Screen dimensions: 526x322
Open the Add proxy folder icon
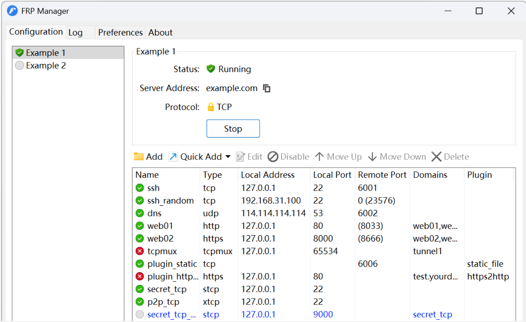pos(139,156)
